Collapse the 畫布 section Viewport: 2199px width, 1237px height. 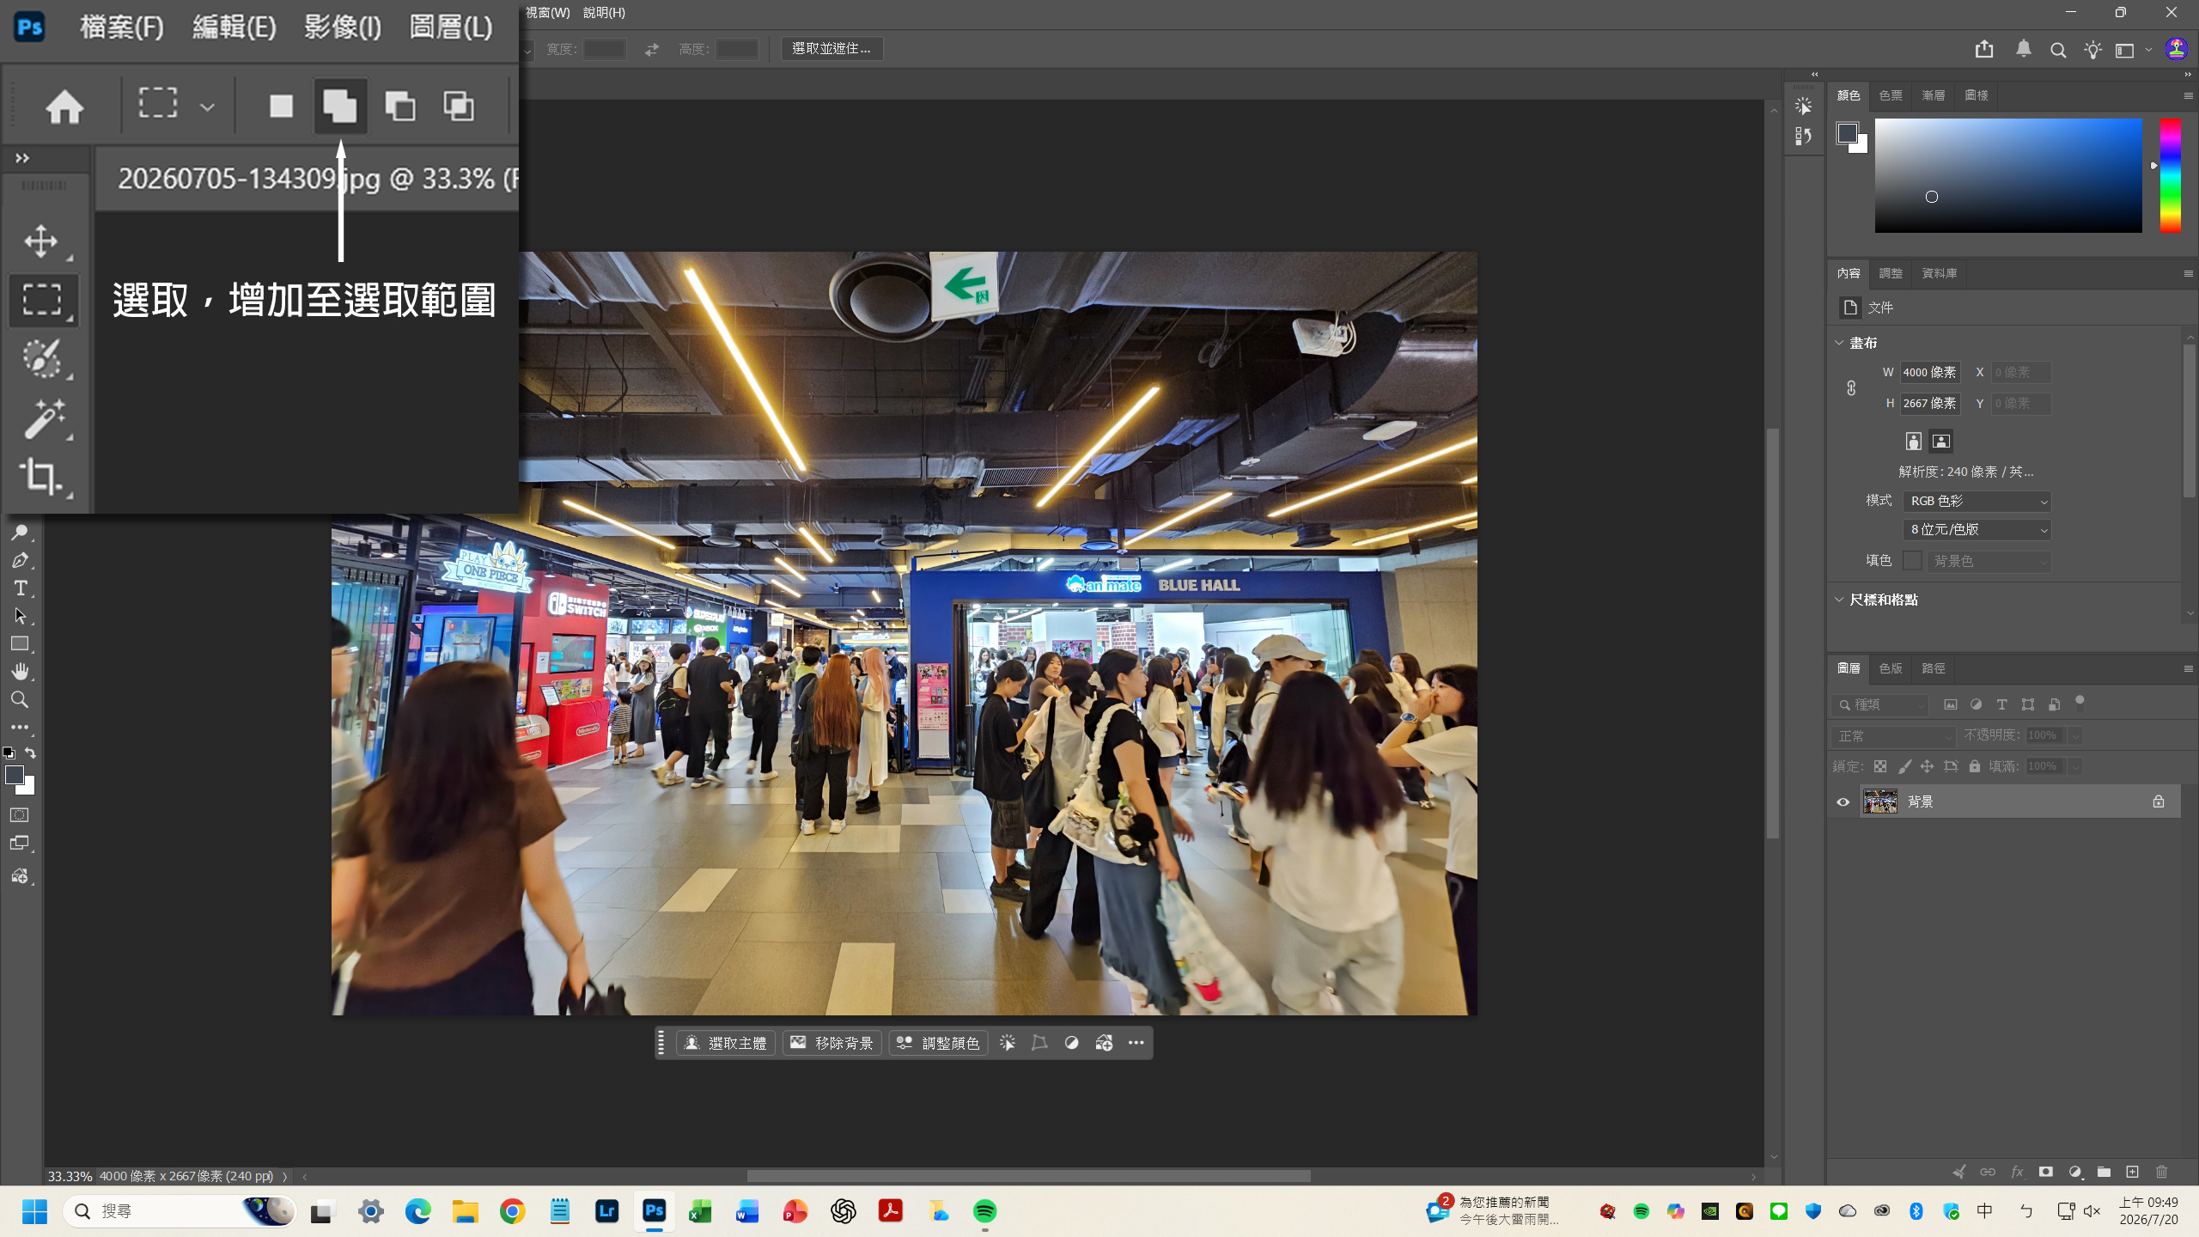tap(1839, 343)
